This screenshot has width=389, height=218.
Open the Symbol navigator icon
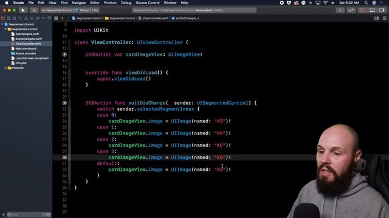15,18
